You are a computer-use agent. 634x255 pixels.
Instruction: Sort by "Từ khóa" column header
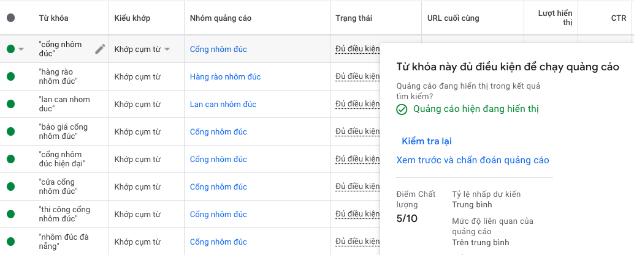pos(53,18)
